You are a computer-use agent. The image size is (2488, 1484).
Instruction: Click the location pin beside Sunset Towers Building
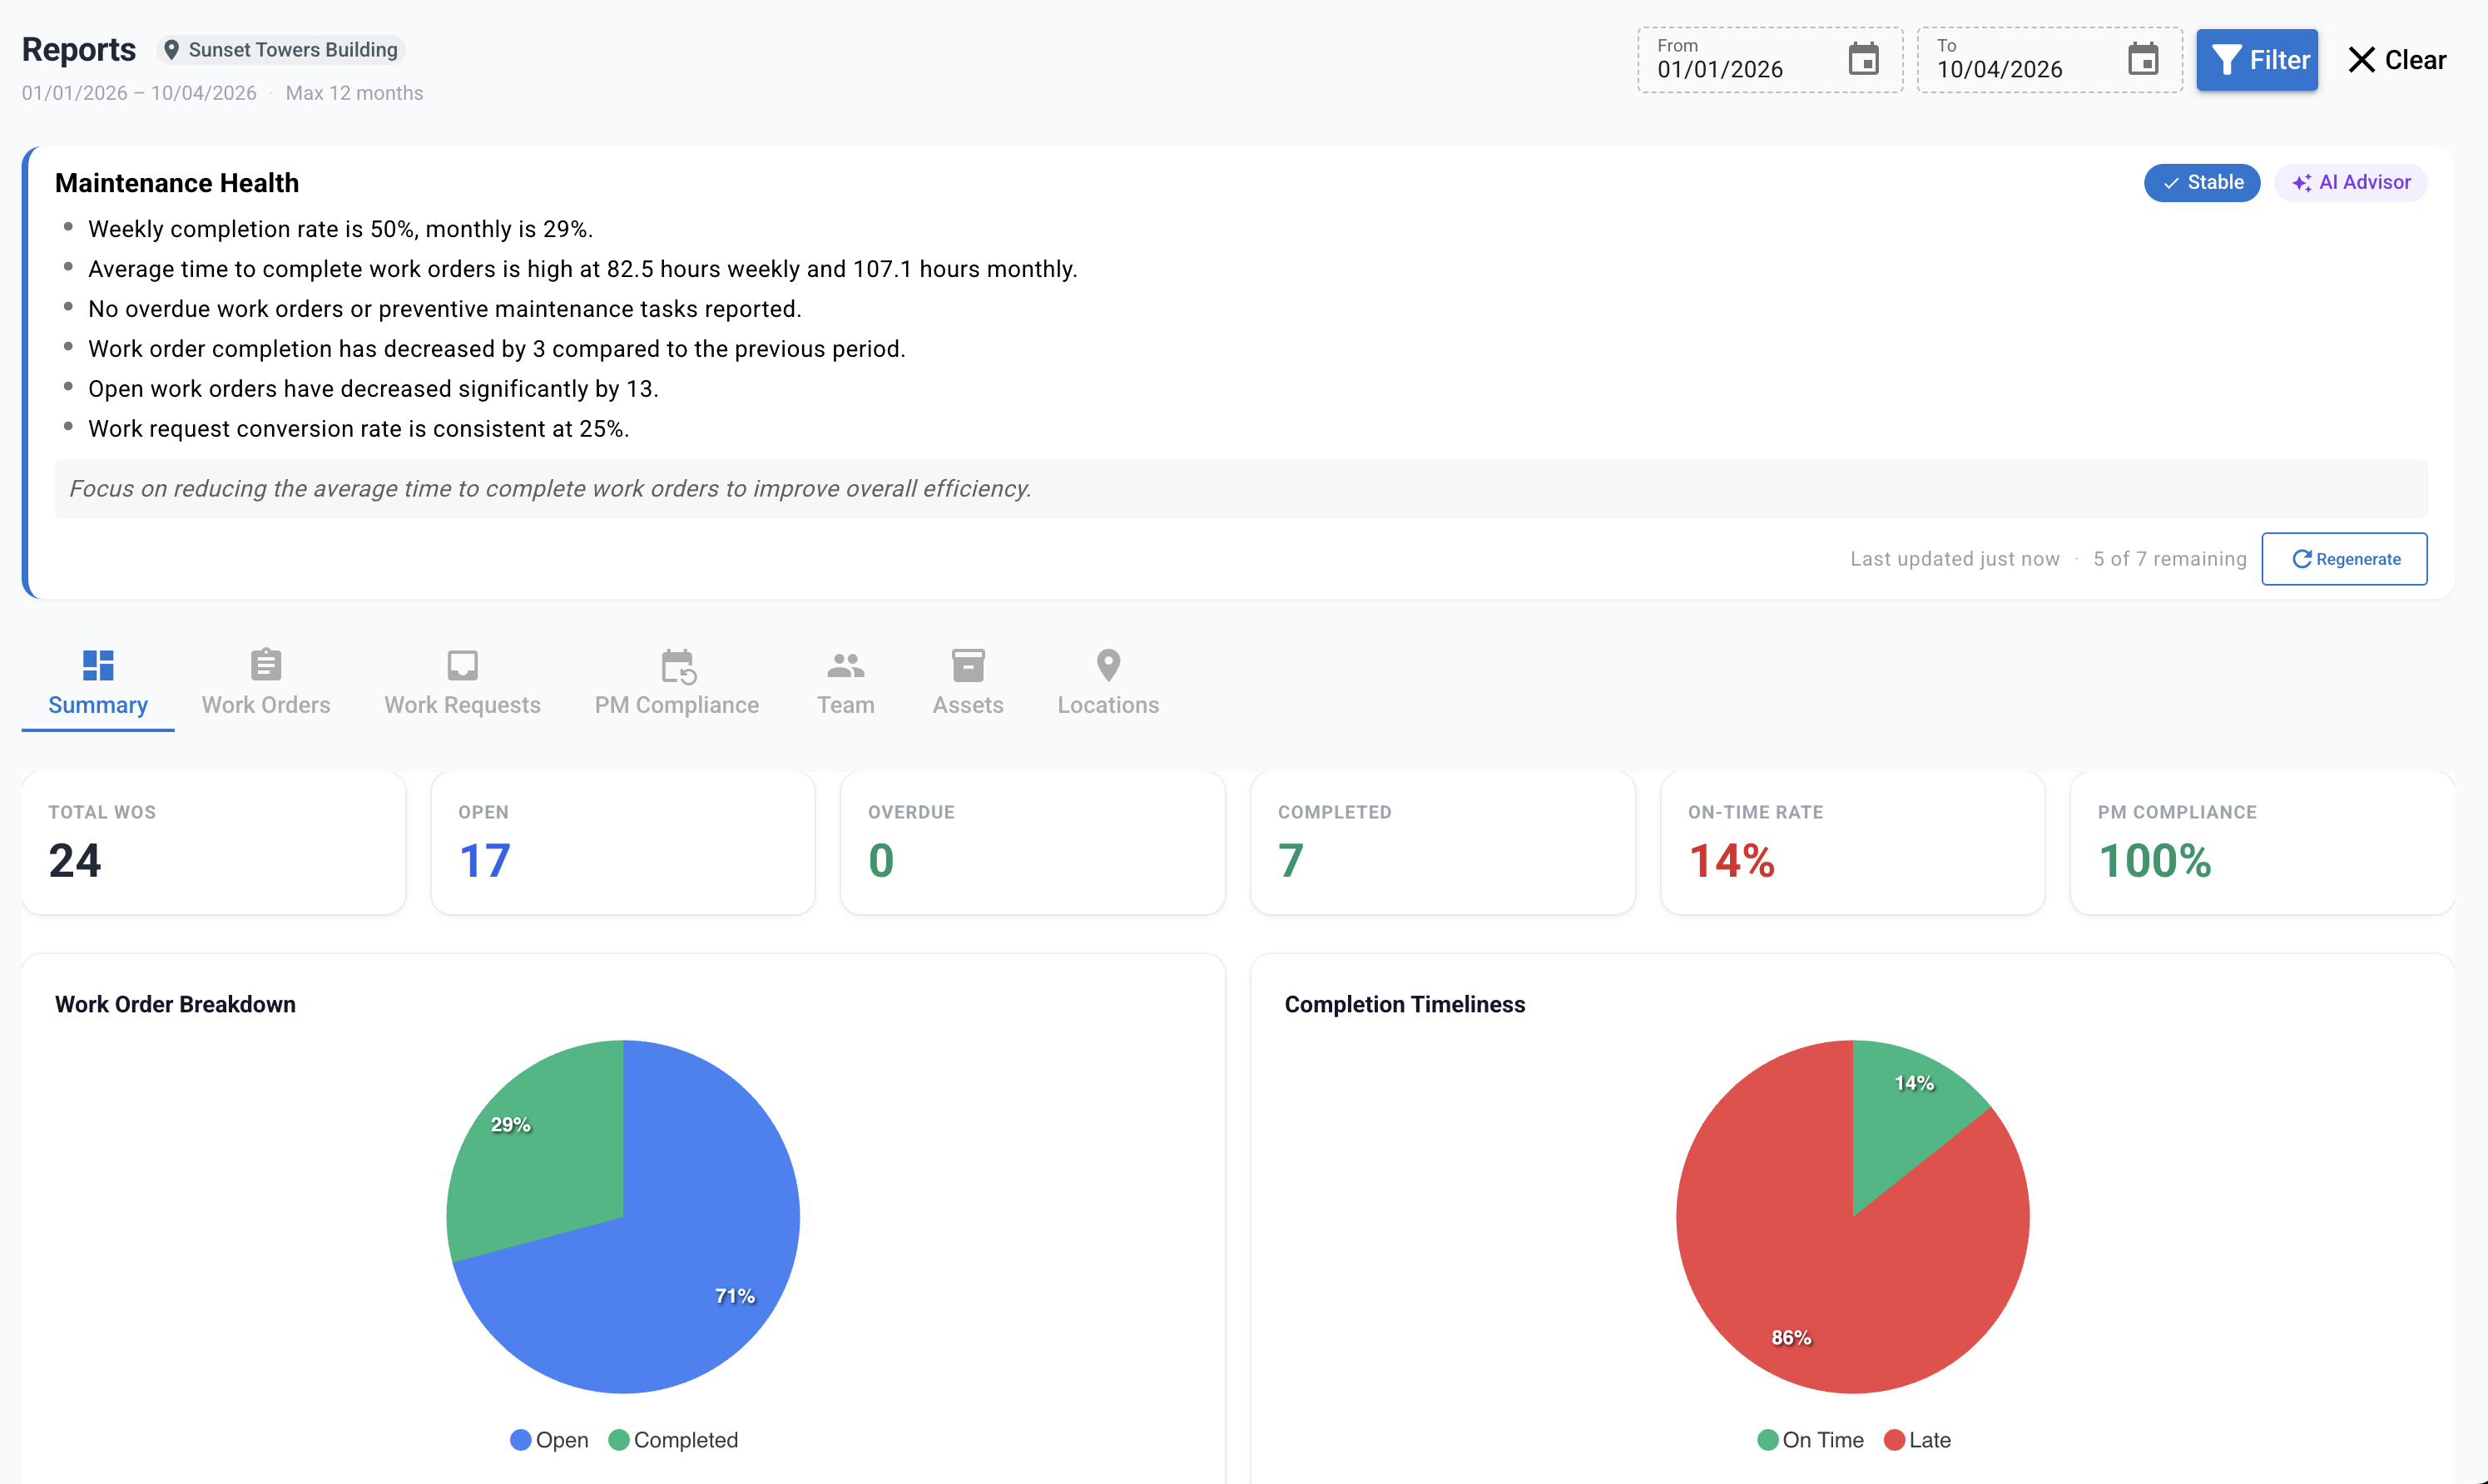172,49
